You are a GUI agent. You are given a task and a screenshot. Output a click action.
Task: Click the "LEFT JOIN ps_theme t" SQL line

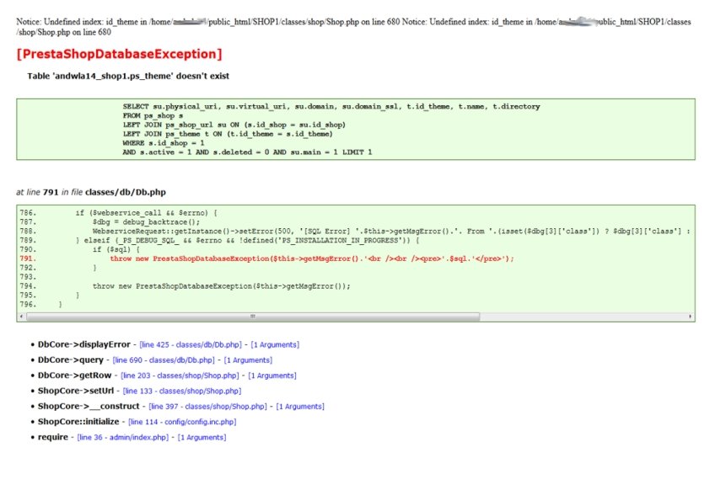pos(228,134)
